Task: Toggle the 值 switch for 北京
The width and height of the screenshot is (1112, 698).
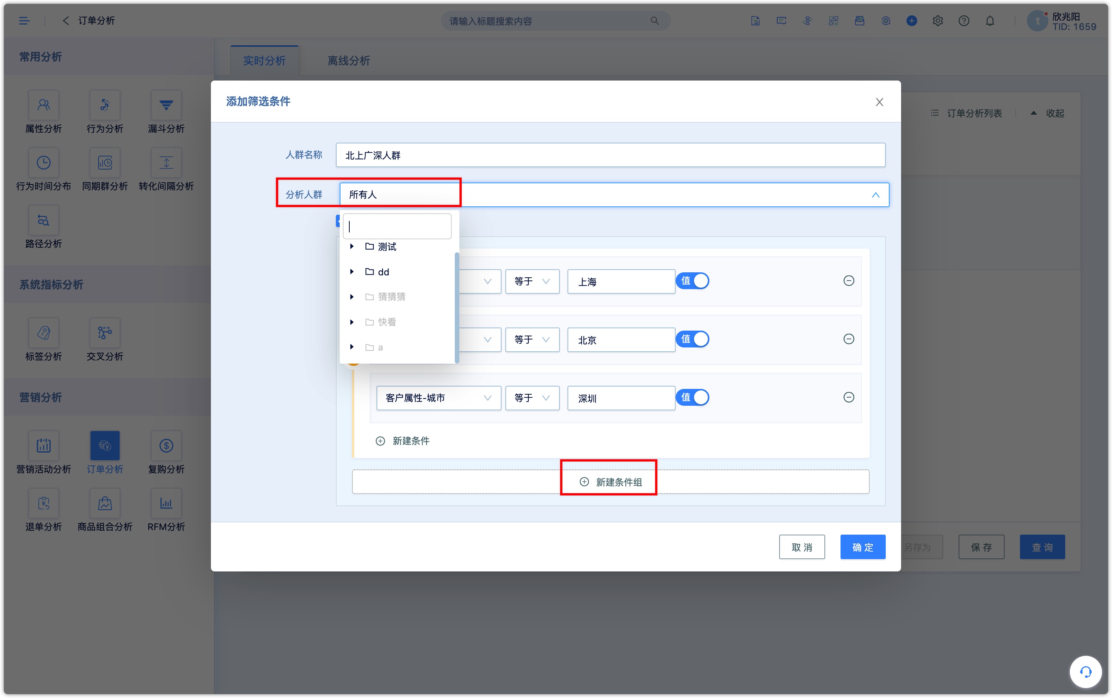Action: [x=693, y=339]
